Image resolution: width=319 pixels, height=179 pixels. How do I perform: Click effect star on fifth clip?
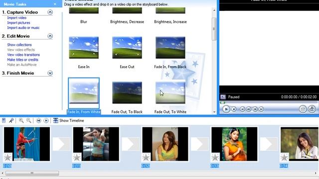(285, 157)
